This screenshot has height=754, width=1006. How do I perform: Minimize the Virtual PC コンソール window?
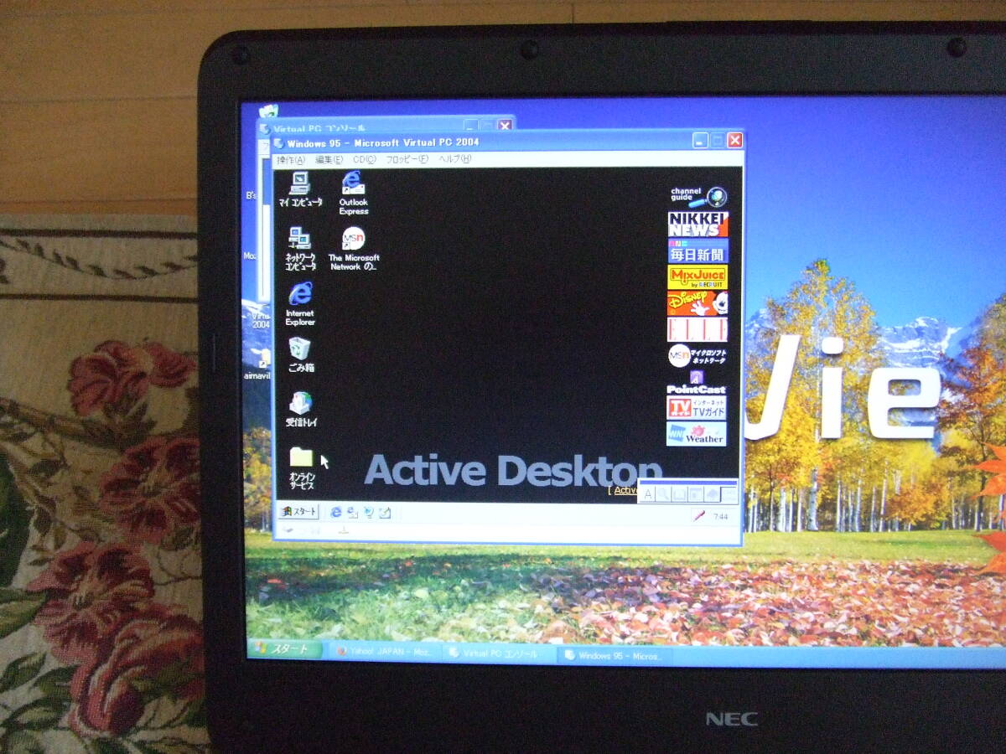(x=471, y=126)
